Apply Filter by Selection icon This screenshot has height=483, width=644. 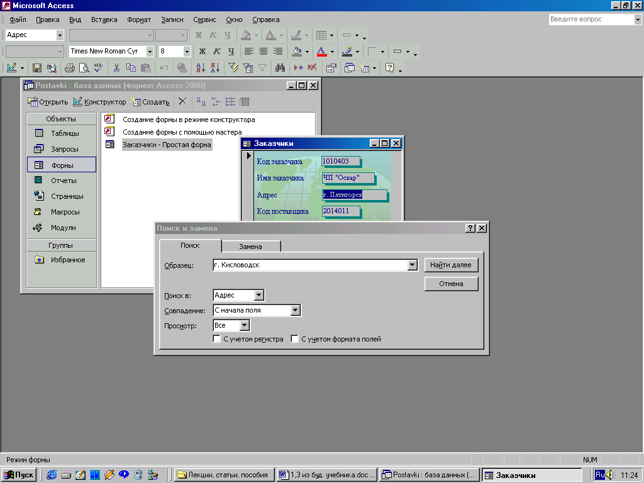pos(233,68)
